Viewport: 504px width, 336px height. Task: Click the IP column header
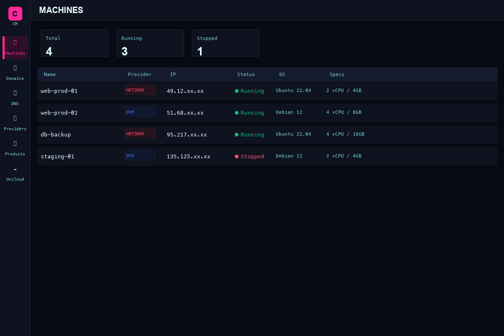173,74
